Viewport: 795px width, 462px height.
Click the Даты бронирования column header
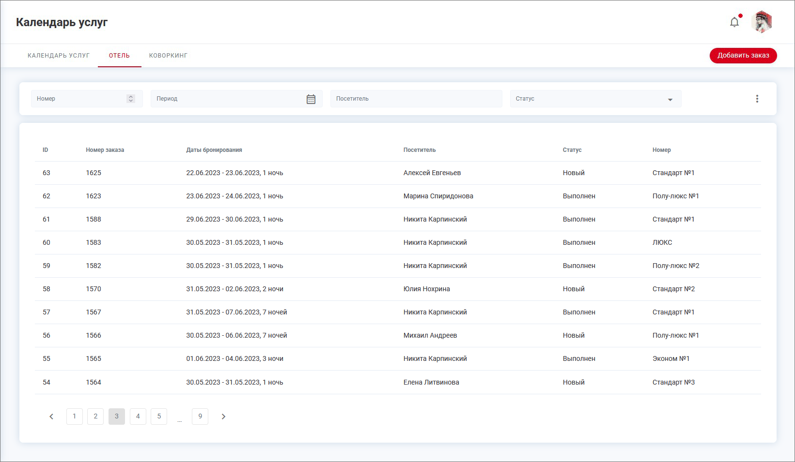coord(214,150)
